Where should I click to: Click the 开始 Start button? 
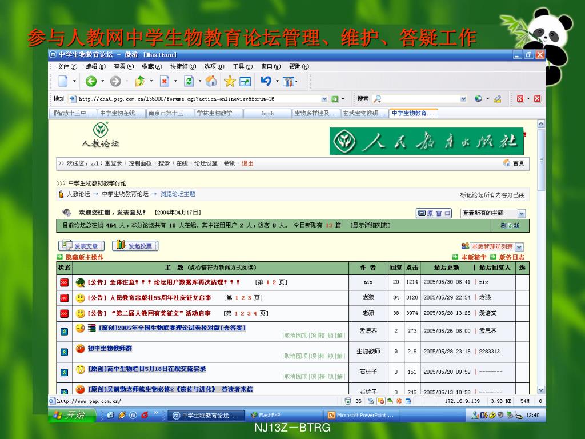click(72, 415)
